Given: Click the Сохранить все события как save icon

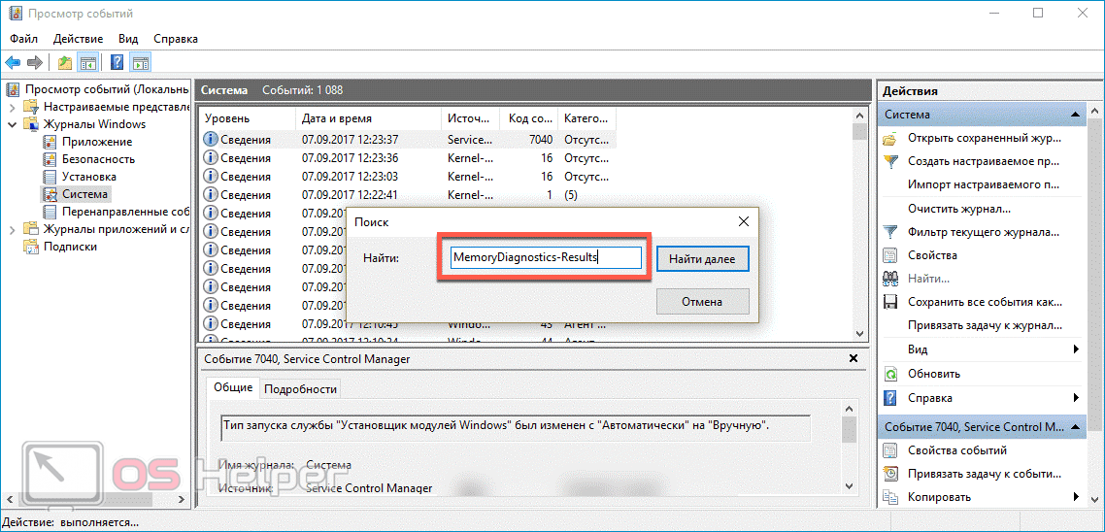Looking at the screenshot, I should (889, 302).
